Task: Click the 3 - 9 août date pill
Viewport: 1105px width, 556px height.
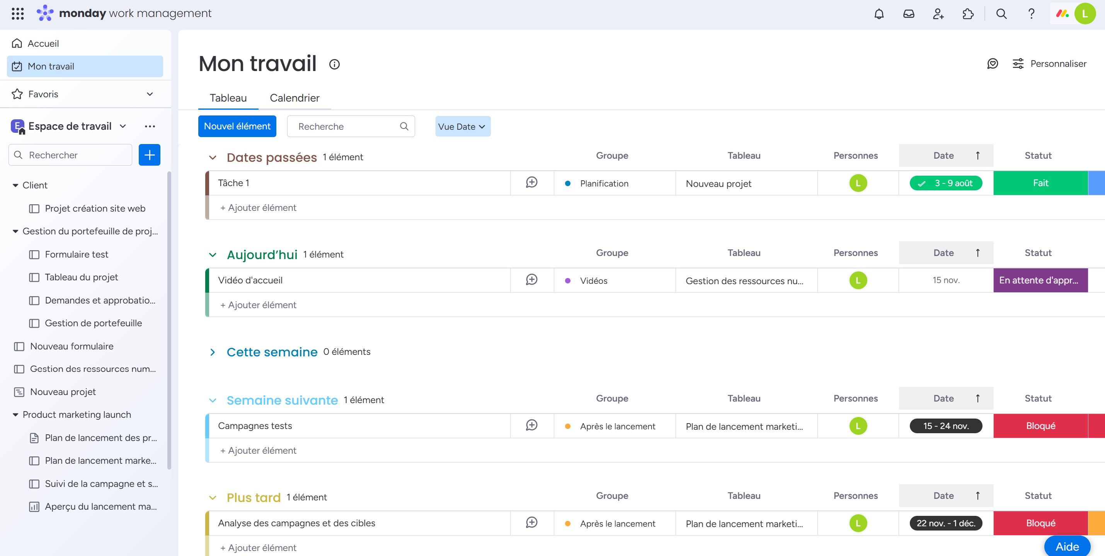Action: (x=946, y=183)
